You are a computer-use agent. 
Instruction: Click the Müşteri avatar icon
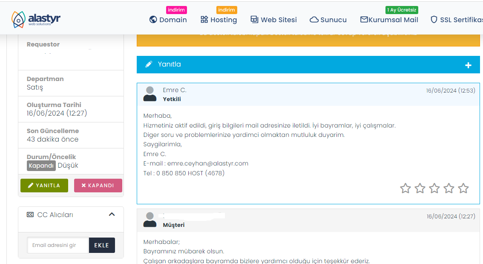pos(150,220)
